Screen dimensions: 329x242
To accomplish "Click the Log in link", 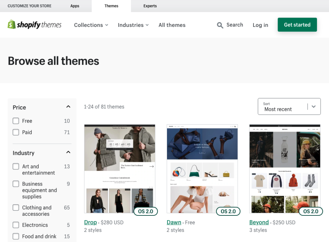I will click(260, 25).
